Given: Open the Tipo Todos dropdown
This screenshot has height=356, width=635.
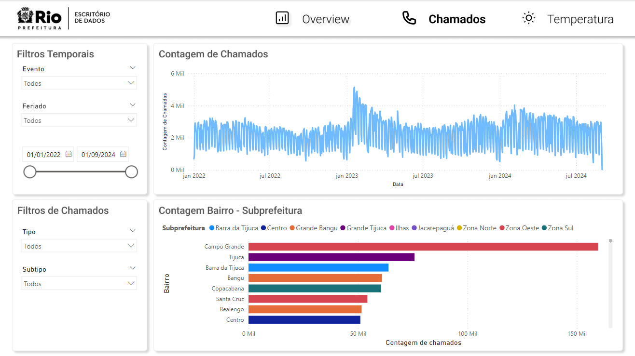Looking at the screenshot, I should (79, 246).
